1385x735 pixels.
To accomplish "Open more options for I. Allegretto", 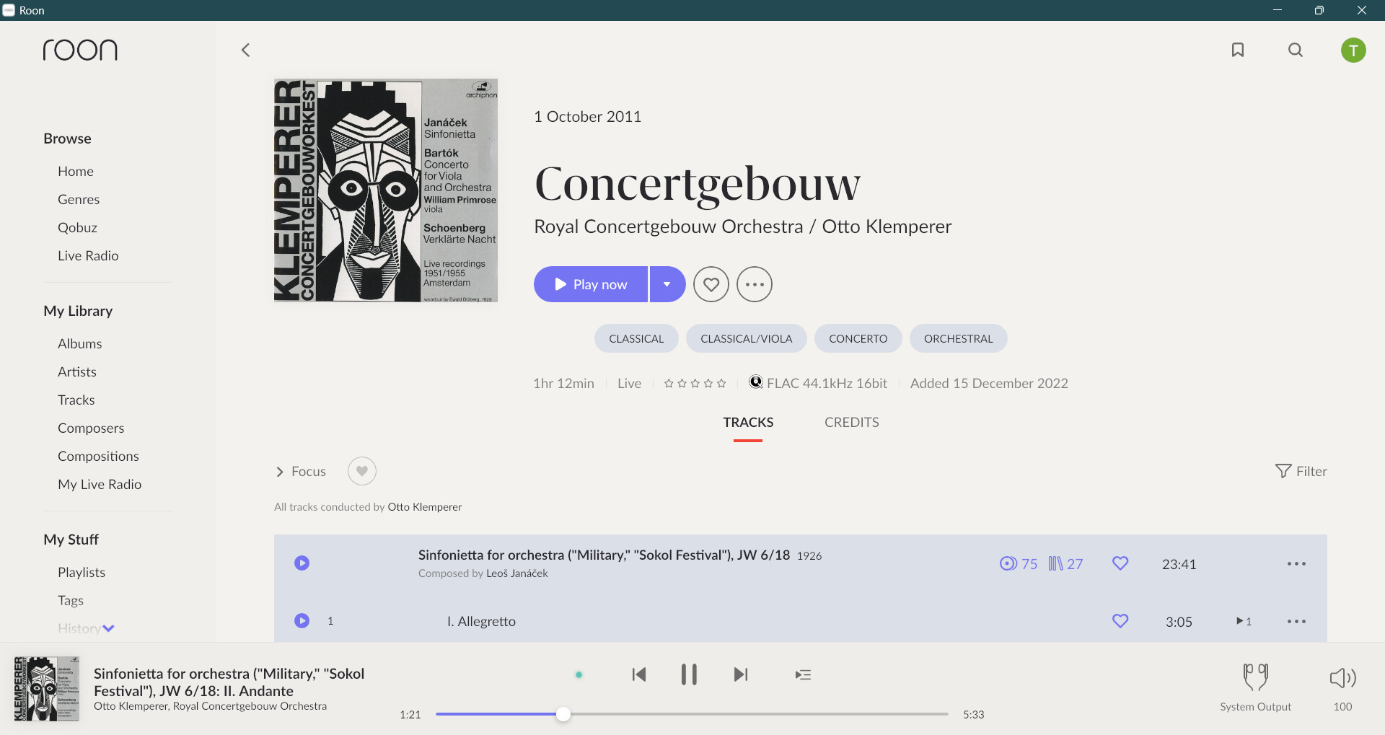I will [x=1296, y=621].
